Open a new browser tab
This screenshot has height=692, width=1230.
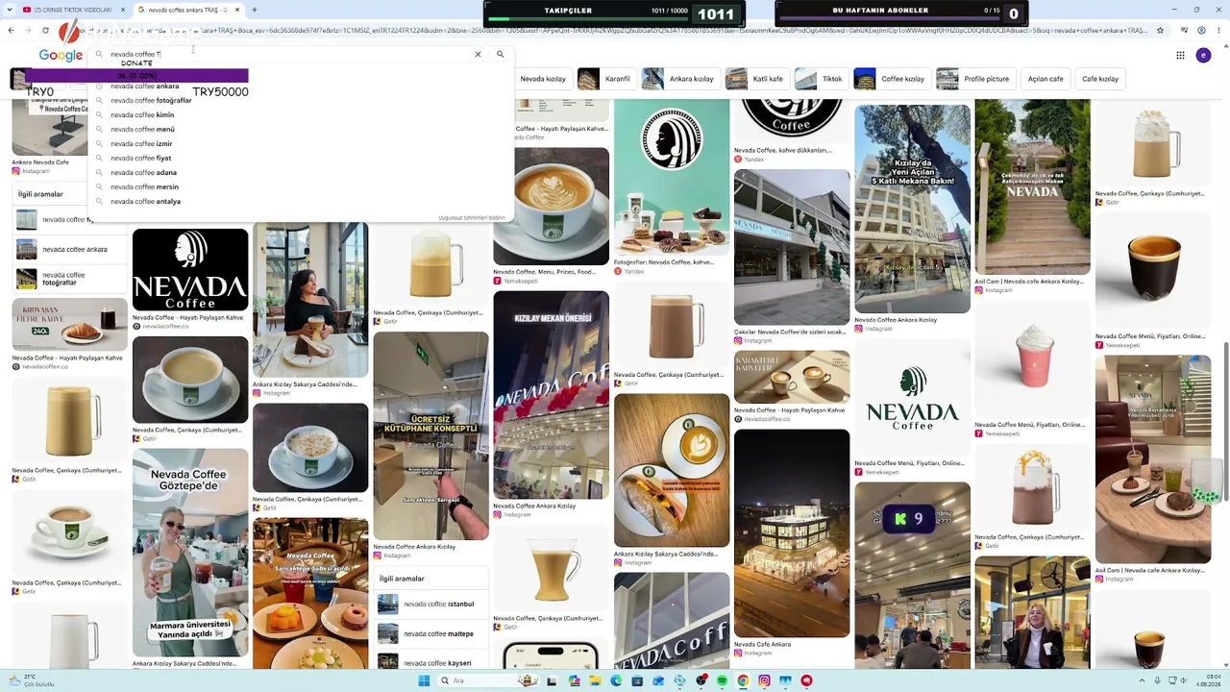255,10
